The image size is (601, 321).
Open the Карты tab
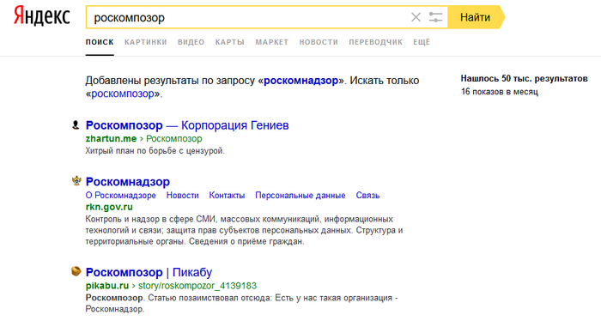point(229,42)
